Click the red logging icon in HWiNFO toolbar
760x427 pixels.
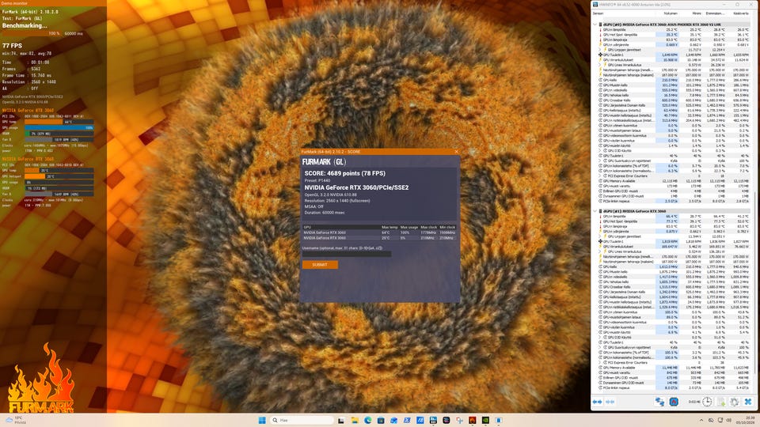pyautogui.click(x=674, y=402)
